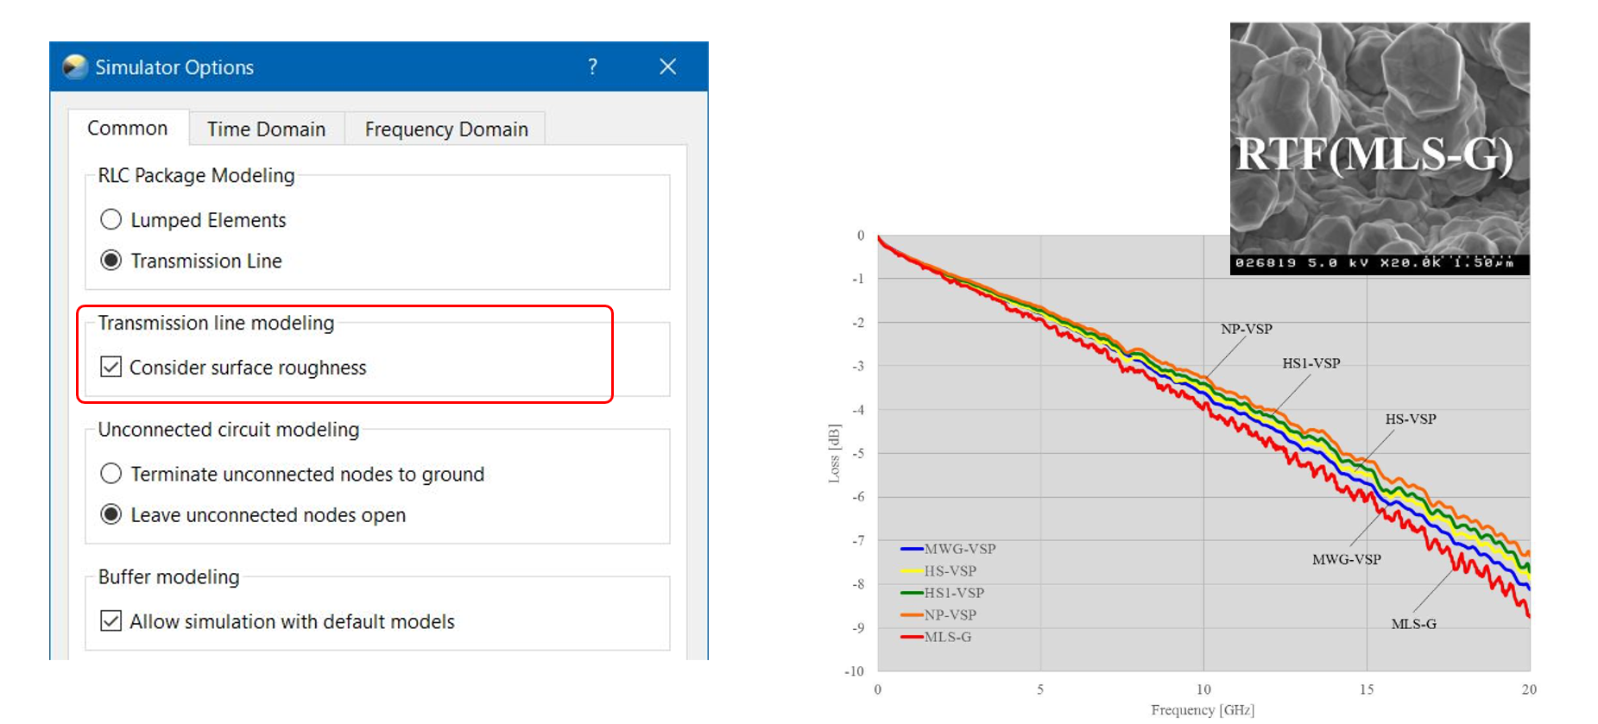Click the NP-VSP curve annotation label
The image size is (1598, 724).
point(1246,329)
